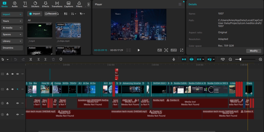
Task: Click the delete trash icon in timeline toolbar
Action: (53, 59)
